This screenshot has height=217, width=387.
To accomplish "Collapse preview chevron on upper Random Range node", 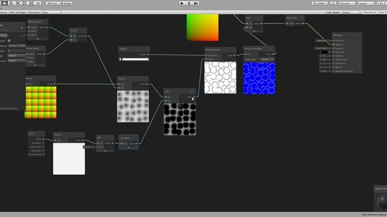I will (37, 39).
